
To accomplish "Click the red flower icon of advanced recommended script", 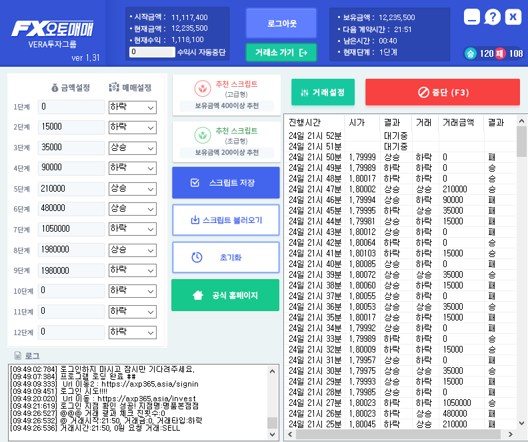I will (203, 89).
